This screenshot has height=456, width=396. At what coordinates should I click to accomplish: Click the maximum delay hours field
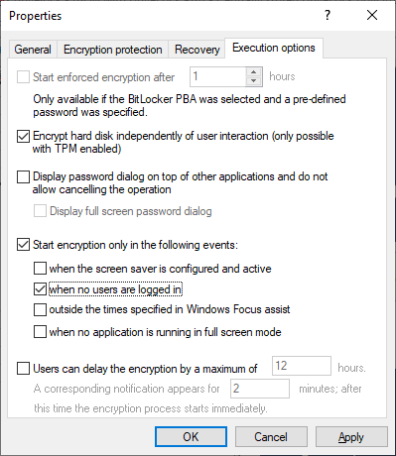point(302,366)
